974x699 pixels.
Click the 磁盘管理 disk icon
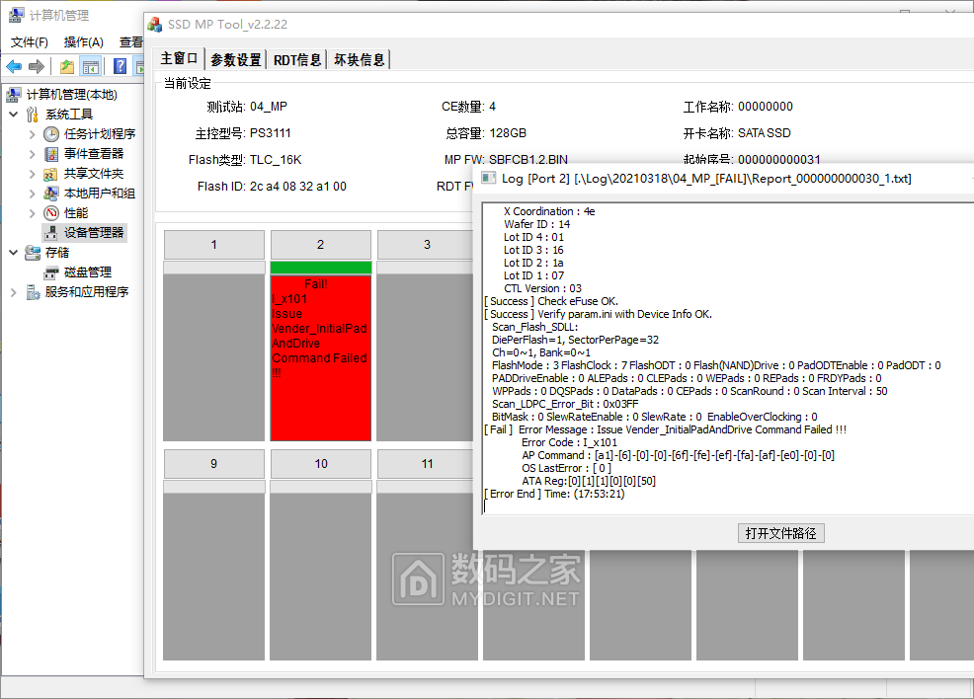click(51, 272)
